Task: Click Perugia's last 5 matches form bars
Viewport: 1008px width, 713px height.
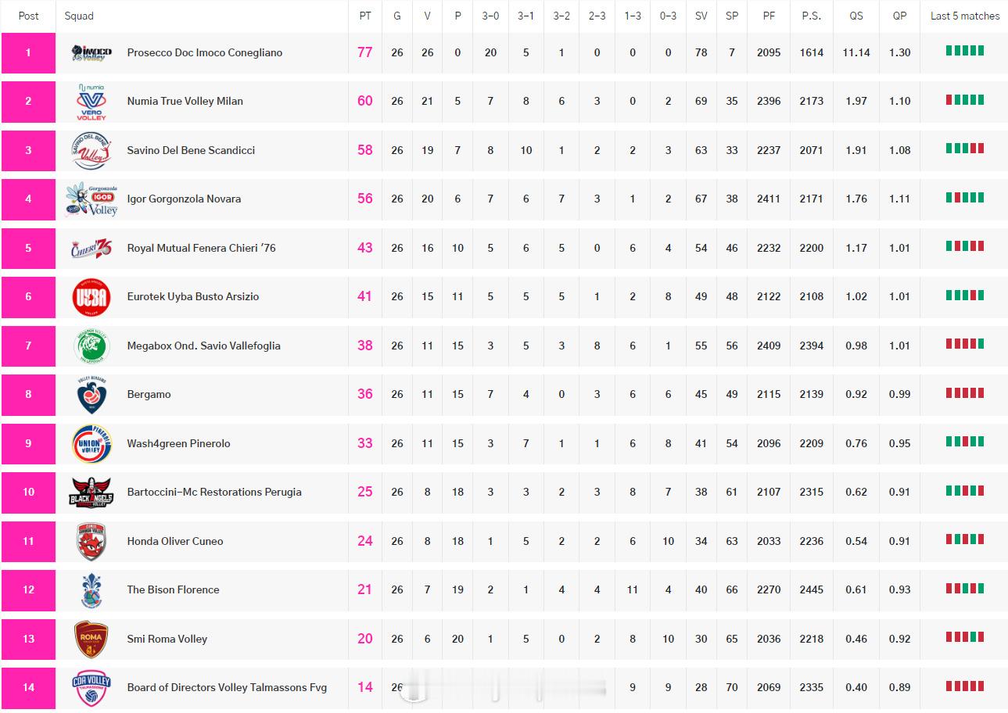Action: pyautogui.click(x=965, y=490)
